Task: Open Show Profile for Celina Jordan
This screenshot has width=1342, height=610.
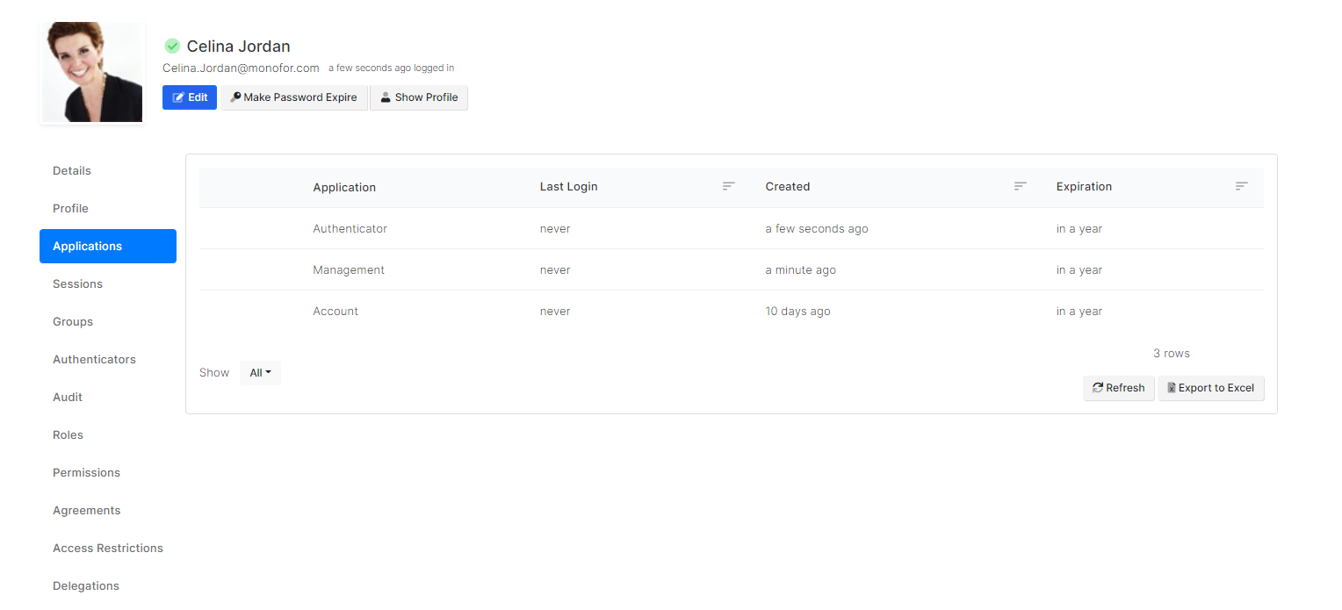Action: pyautogui.click(x=419, y=97)
